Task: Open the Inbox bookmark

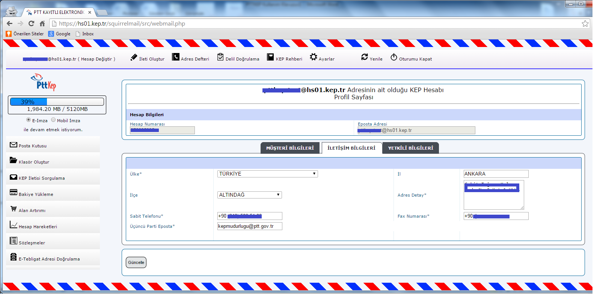Action: (x=84, y=34)
